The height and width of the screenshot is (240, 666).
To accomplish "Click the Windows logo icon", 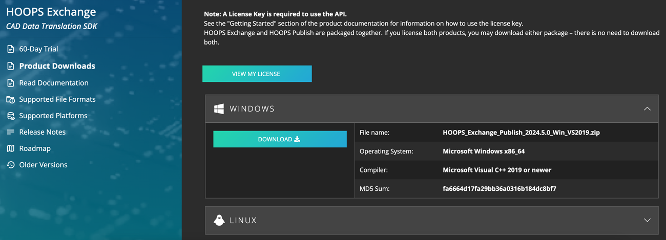I will coord(219,108).
